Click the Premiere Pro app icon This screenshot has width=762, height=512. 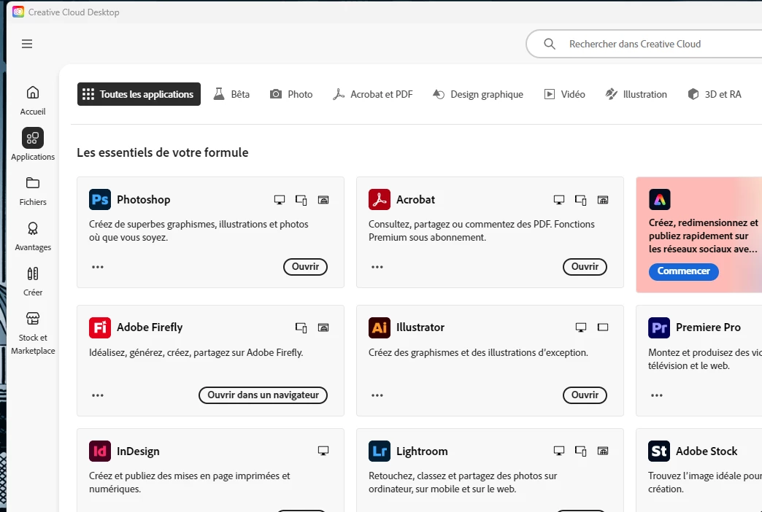[x=659, y=327]
